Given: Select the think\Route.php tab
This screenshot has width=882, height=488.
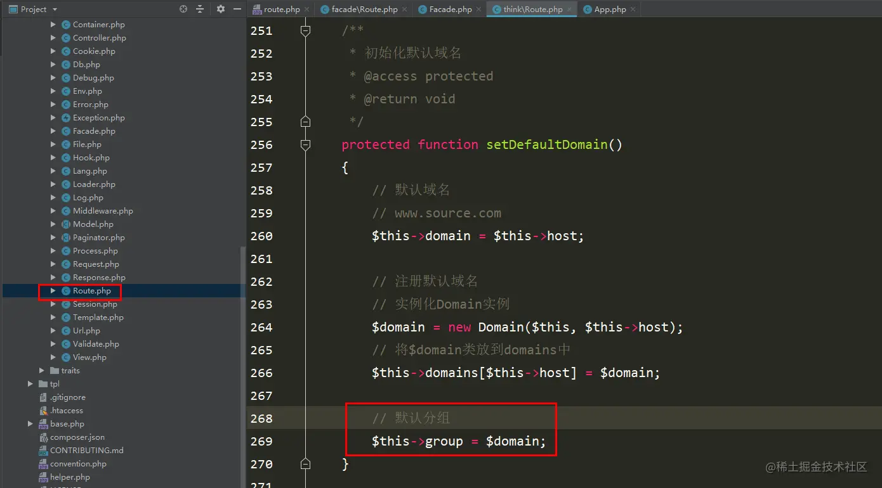Looking at the screenshot, I should (532, 9).
